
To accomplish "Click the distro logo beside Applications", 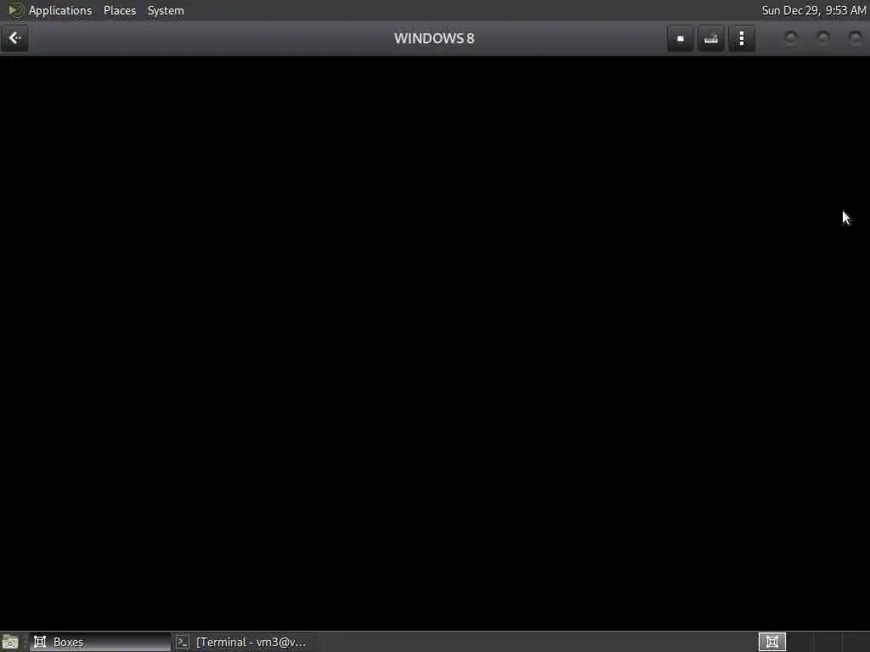I will tap(16, 10).
